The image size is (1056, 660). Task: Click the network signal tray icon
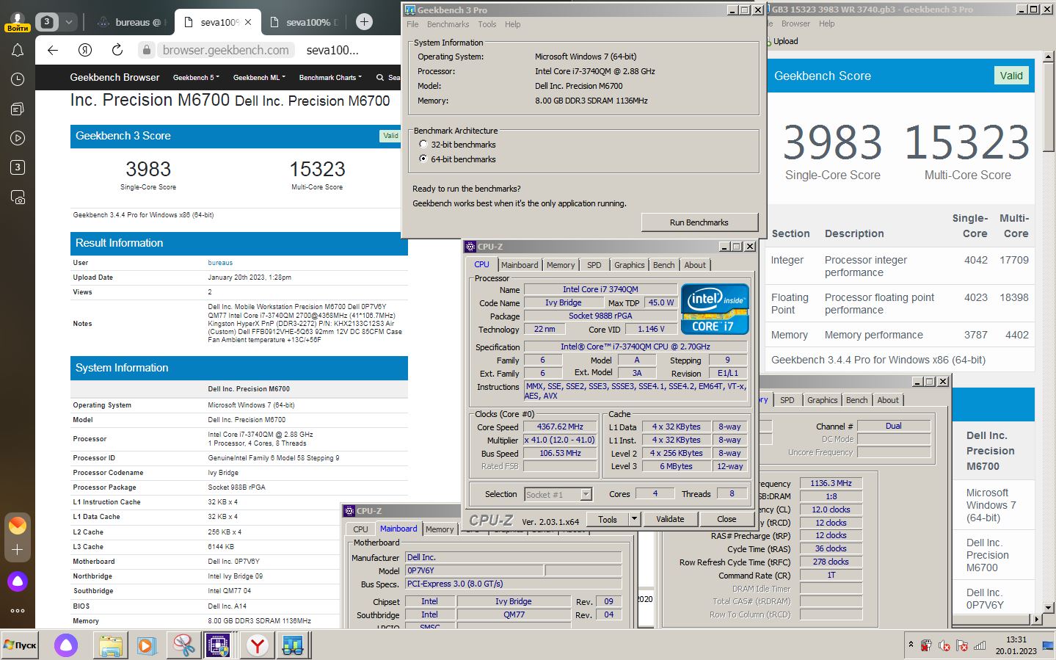[x=979, y=646]
